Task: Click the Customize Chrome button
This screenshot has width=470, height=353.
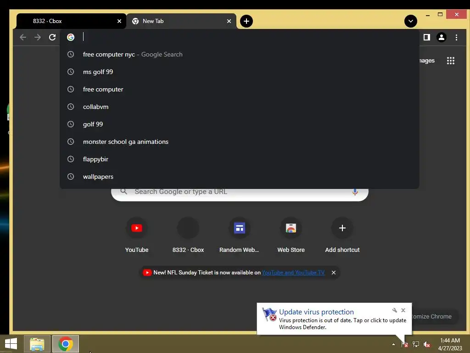Action: (x=434, y=316)
